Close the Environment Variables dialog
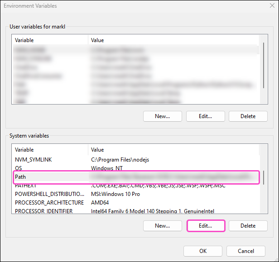 (272, 6)
